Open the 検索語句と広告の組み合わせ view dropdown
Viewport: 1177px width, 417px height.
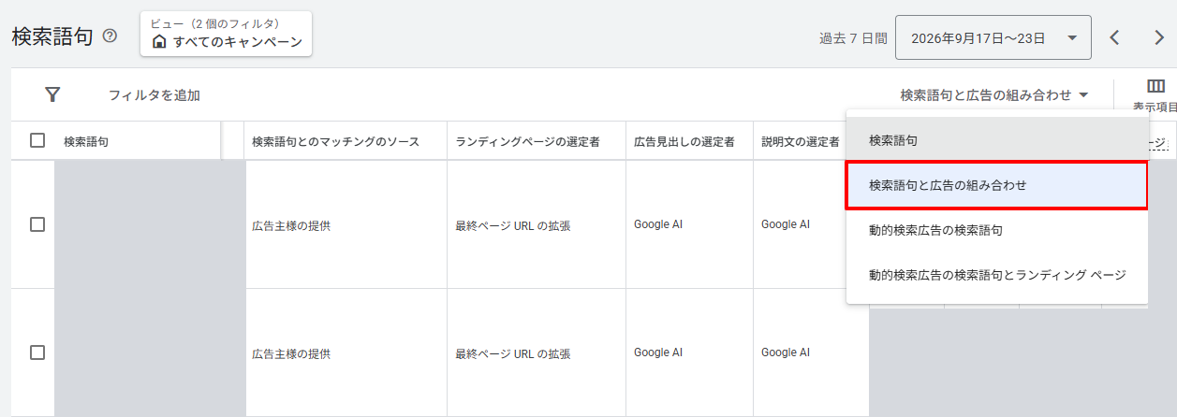tap(994, 94)
